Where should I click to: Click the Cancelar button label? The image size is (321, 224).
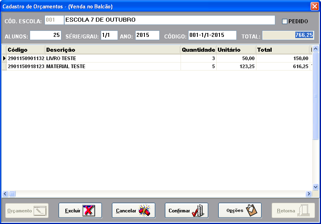pyautogui.click(x=126, y=211)
